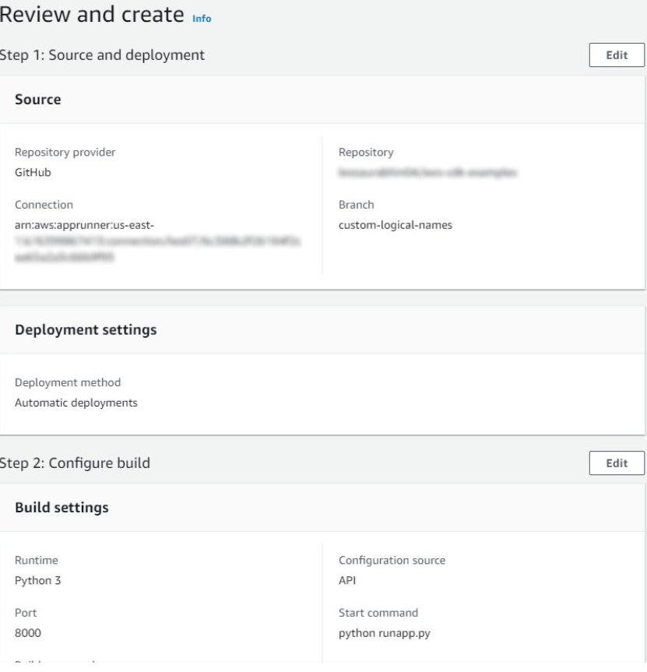Image resolution: width=647 pixels, height=672 pixels.
Task: Click the GitHub repository provider value
Action: pyautogui.click(x=33, y=172)
